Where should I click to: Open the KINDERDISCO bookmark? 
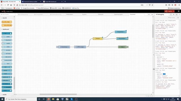point(67,8)
